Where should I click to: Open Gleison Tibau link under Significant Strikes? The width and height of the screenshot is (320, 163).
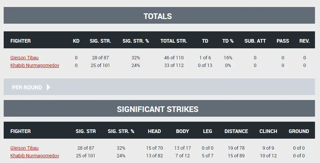pyautogui.click(x=24, y=148)
